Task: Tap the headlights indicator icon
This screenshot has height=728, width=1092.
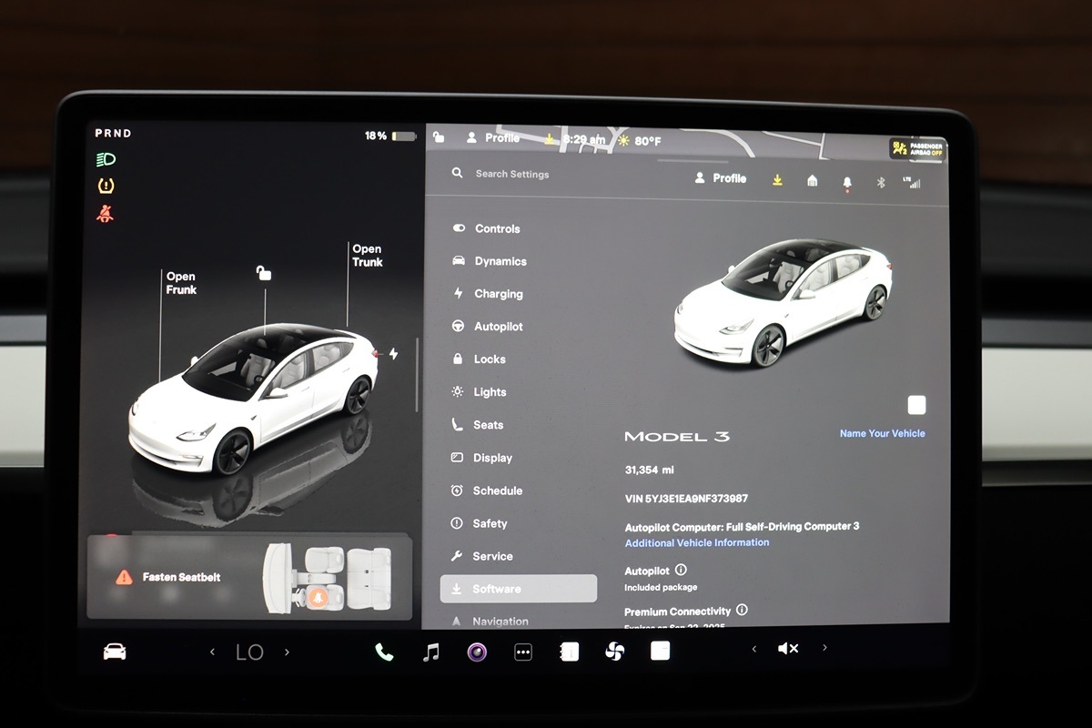Action: point(106,160)
